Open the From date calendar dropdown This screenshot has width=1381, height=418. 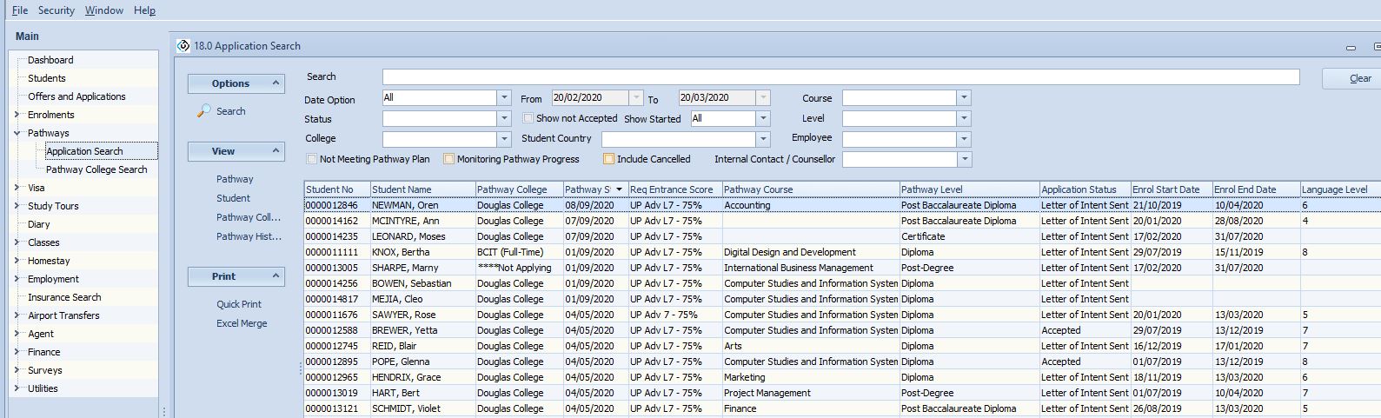click(636, 98)
